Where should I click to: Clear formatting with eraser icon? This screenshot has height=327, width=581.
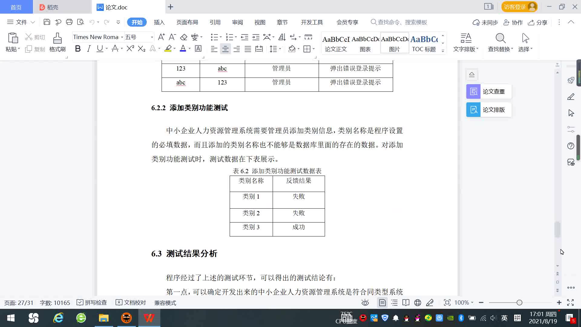coord(184,37)
